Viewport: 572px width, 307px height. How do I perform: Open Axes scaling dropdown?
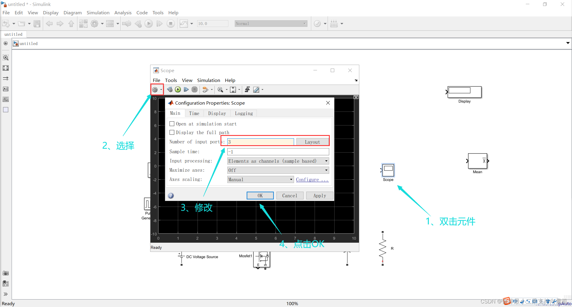261,179
